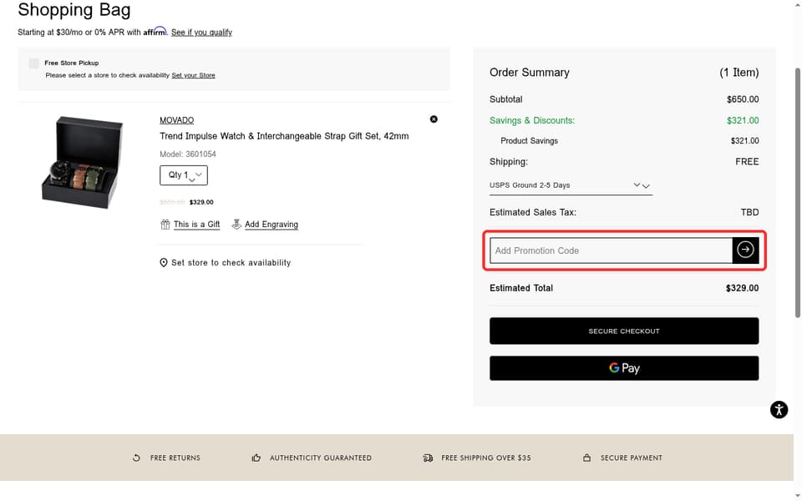This screenshot has width=802, height=501.
Task: Click the Secure Payment lock icon
Action: (586, 458)
